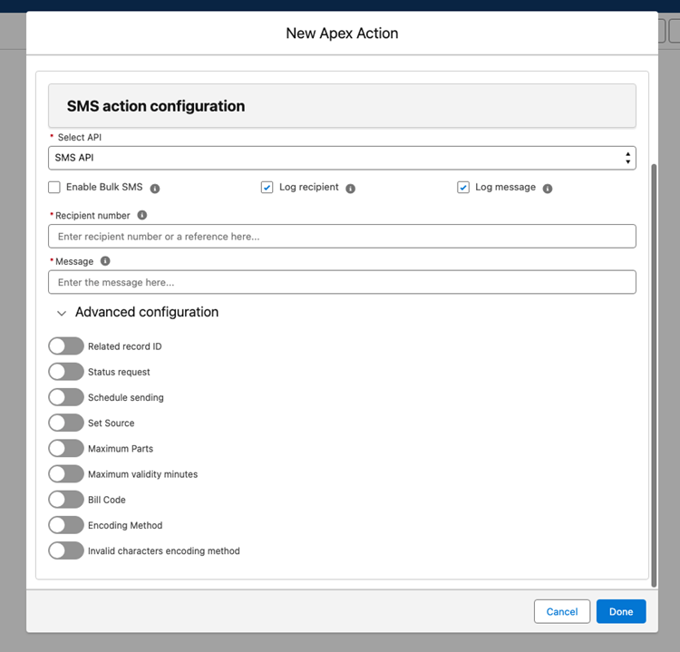
Task: Toggle Maximum Parts on
Action: (x=65, y=448)
